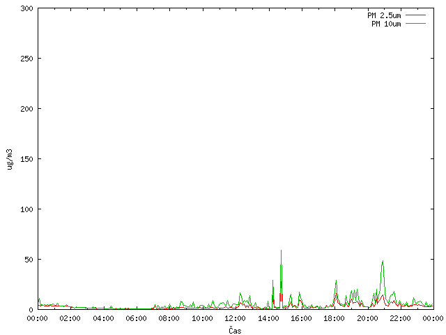Image resolution: width=446 pixels, height=335 pixels.
Task: Click the 50 y-axis label
Action: pos(29,260)
